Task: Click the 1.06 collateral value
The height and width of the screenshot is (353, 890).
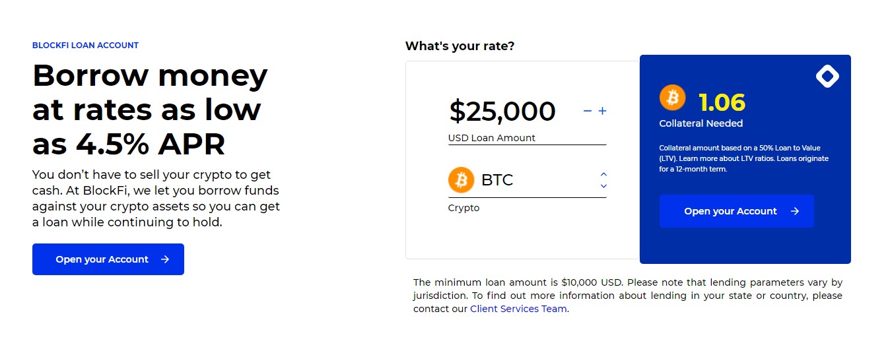Action: pyautogui.click(x=722, y=102)
